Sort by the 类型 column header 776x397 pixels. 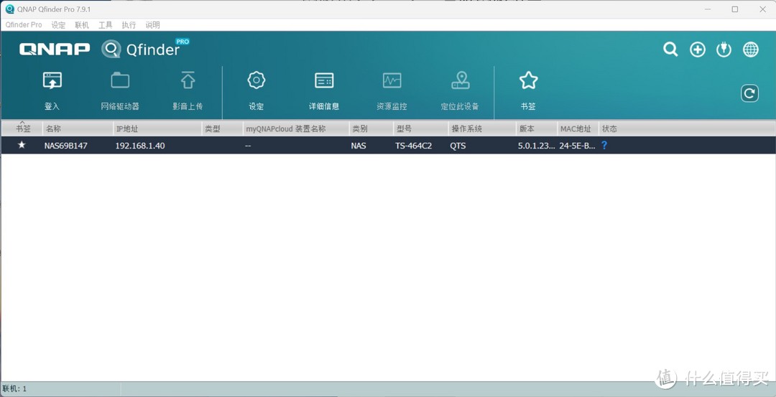[222, 129]
